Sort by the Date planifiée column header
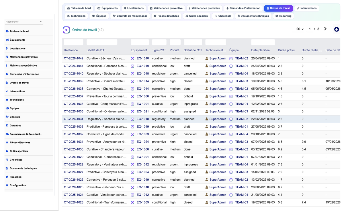 (260, 50)
